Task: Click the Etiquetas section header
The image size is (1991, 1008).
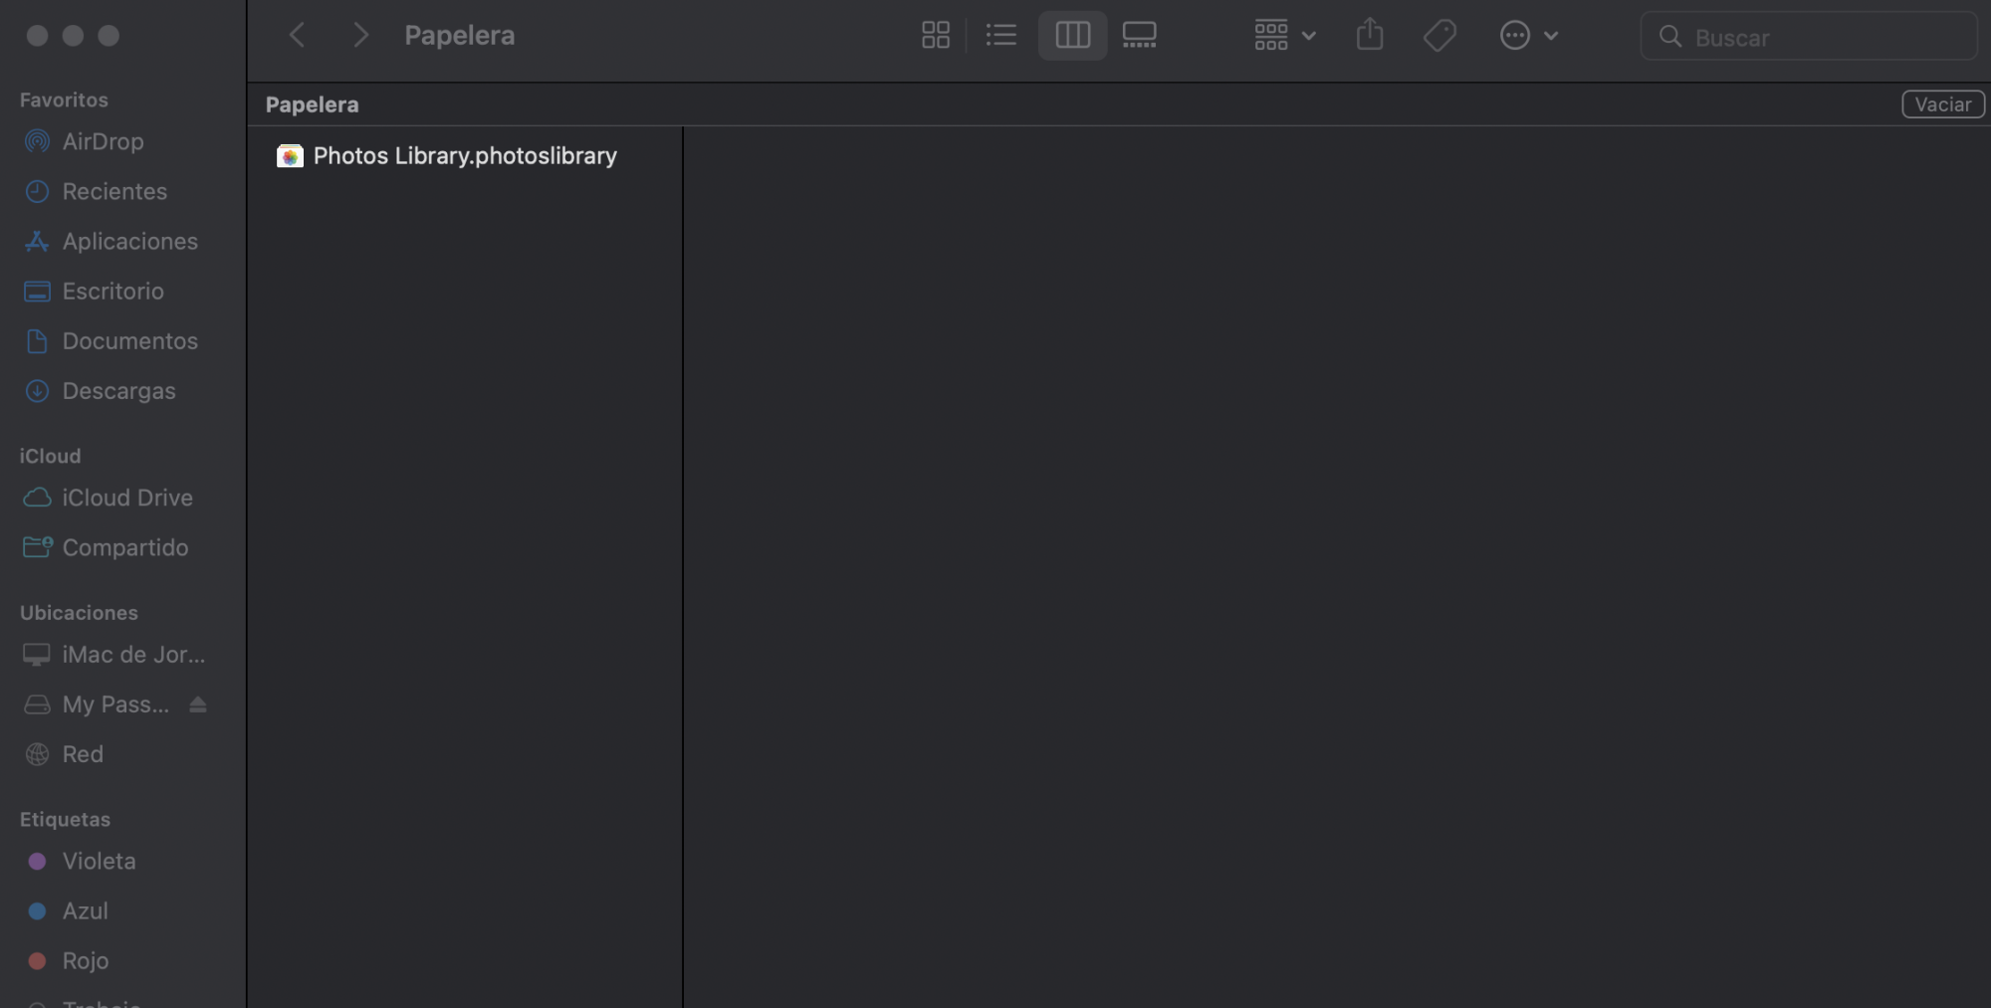Action: [x=65, y=819]
